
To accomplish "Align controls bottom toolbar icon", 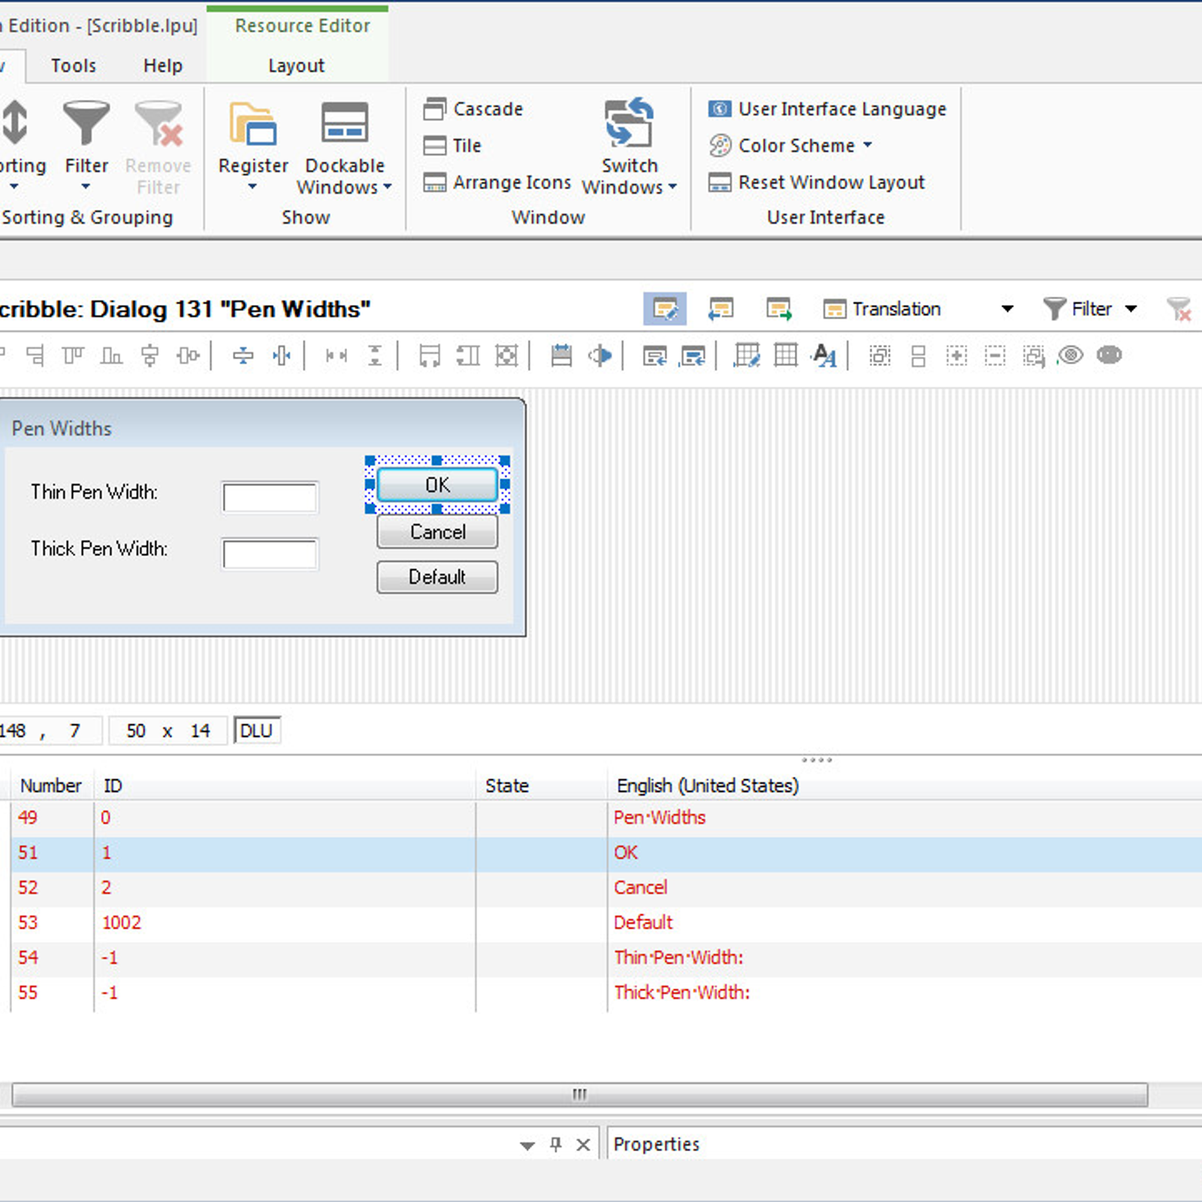I will click(111, 355).
